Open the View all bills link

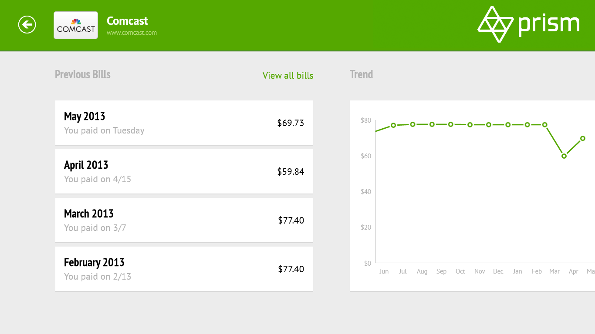pyautogui.click(x=288, y=76)
